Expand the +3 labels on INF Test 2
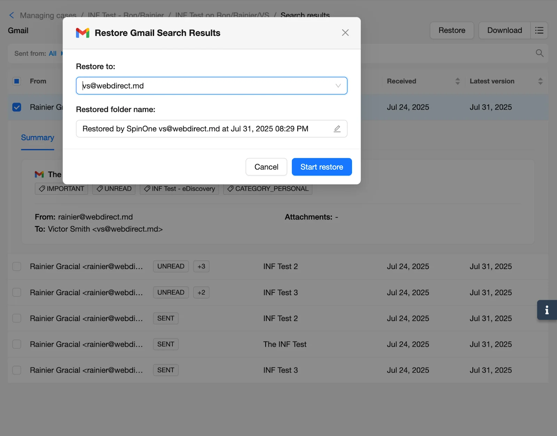The width and height of the screenshot is (557, 436). 201,266
